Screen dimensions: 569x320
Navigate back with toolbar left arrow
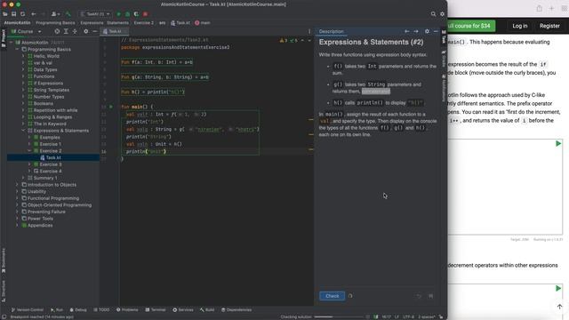34,14
